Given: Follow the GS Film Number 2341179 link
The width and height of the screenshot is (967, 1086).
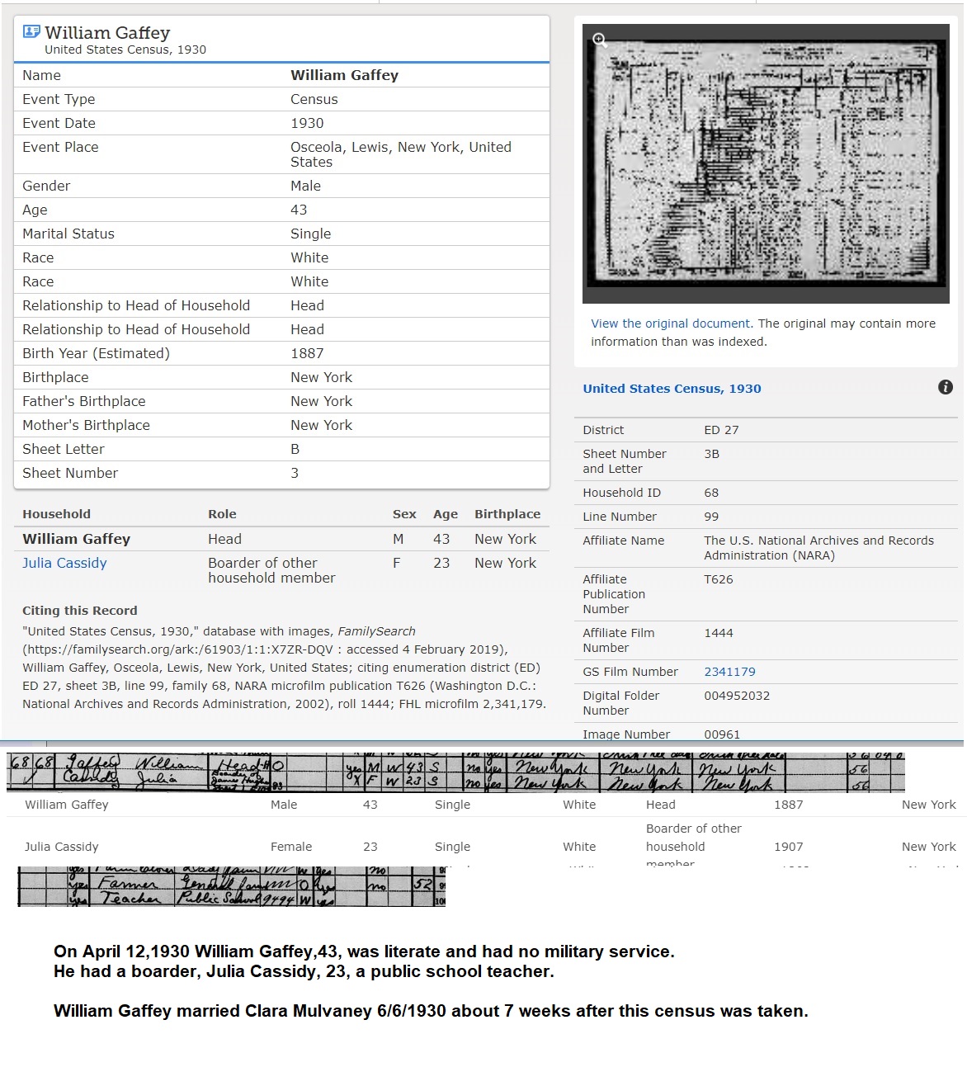Looking at the screenshot, I should pyautogui.click(x=729, y=672).
